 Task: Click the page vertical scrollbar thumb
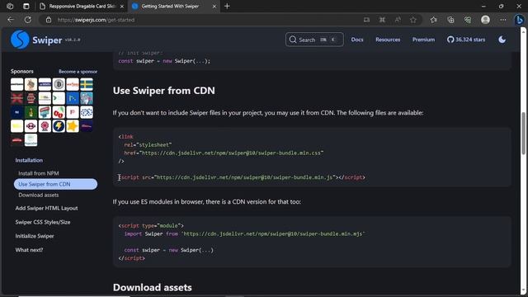(x=523, y=133)
